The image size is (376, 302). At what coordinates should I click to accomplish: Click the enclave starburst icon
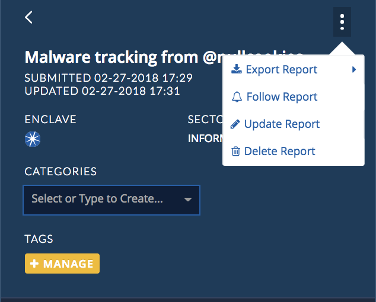point(33,139)
